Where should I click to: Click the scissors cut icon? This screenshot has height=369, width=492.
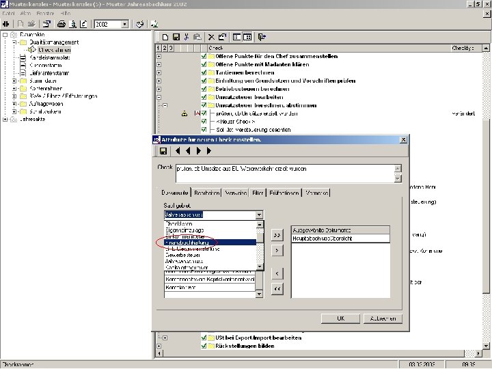point(187,37)
